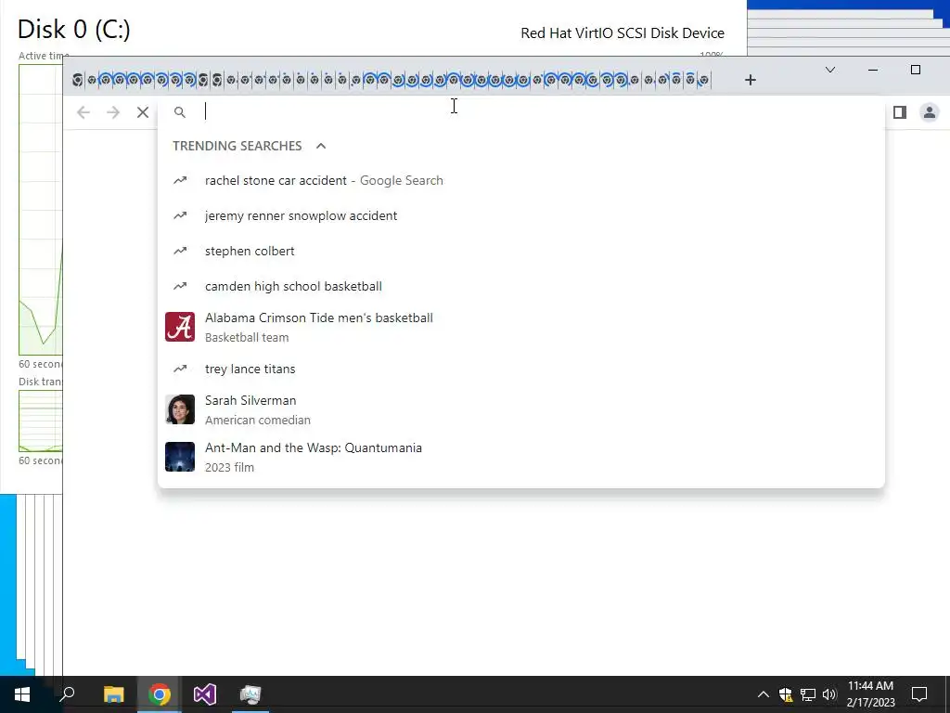
Task: Open the clock showing 11:44 AM
Action: 870,694
